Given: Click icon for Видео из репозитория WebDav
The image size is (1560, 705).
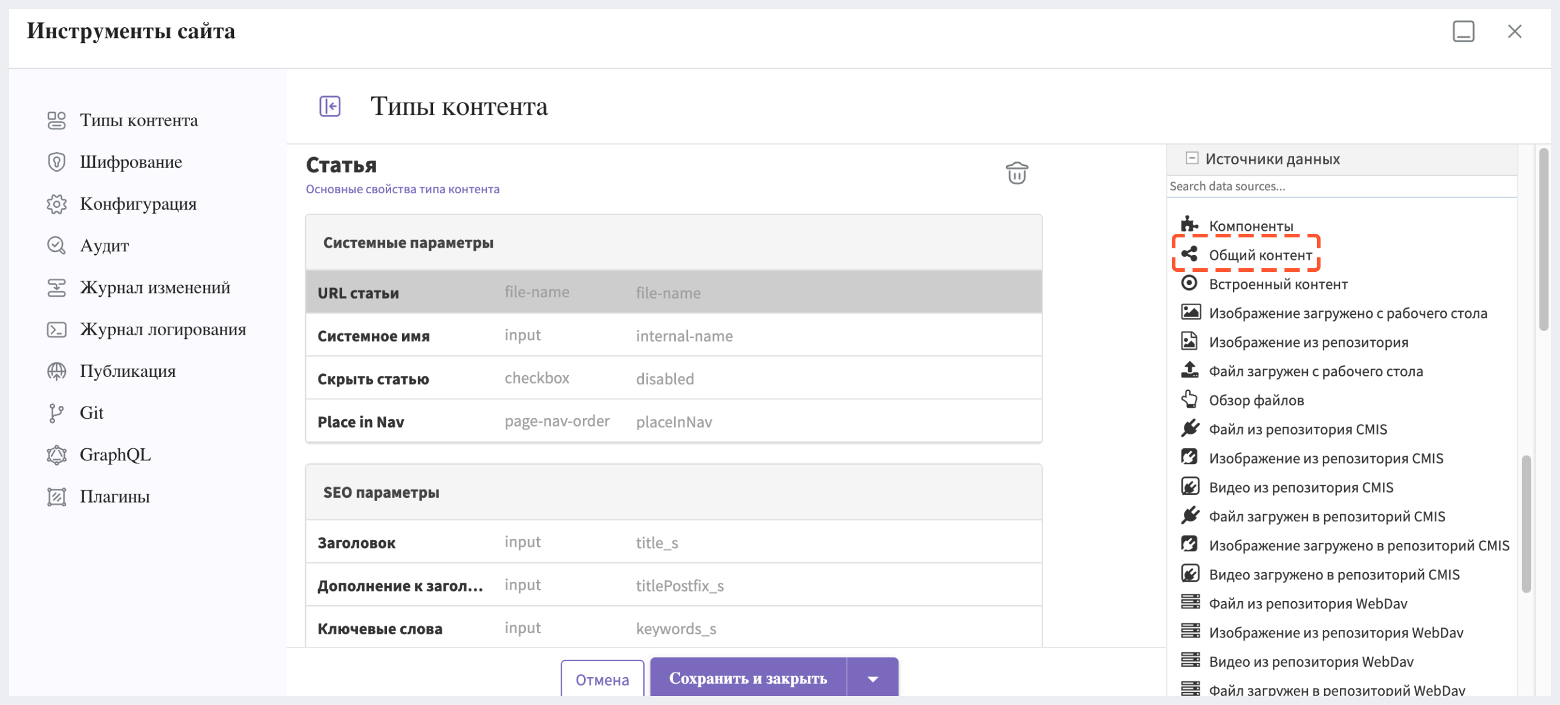Looking at the screenshot, I should (1189, 661).
